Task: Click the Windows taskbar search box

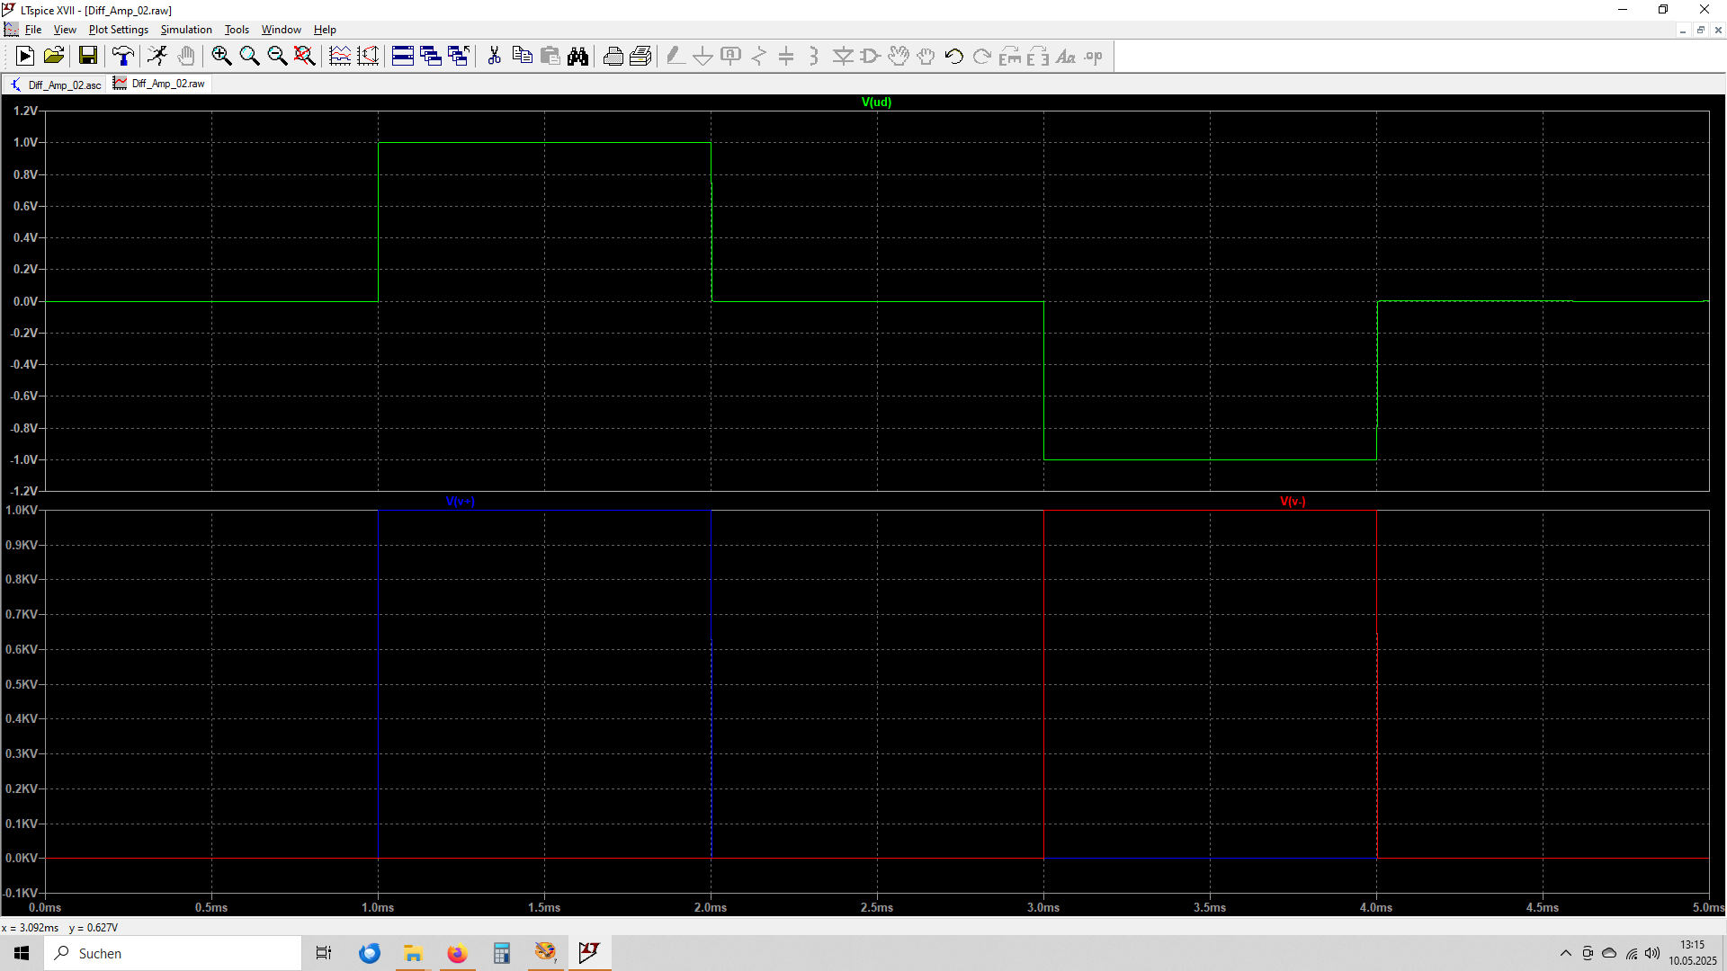Action: coord(173,953)
